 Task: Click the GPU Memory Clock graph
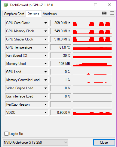click(92, 31)
